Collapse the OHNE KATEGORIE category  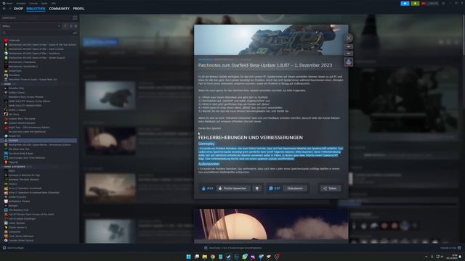pos(15,167)
